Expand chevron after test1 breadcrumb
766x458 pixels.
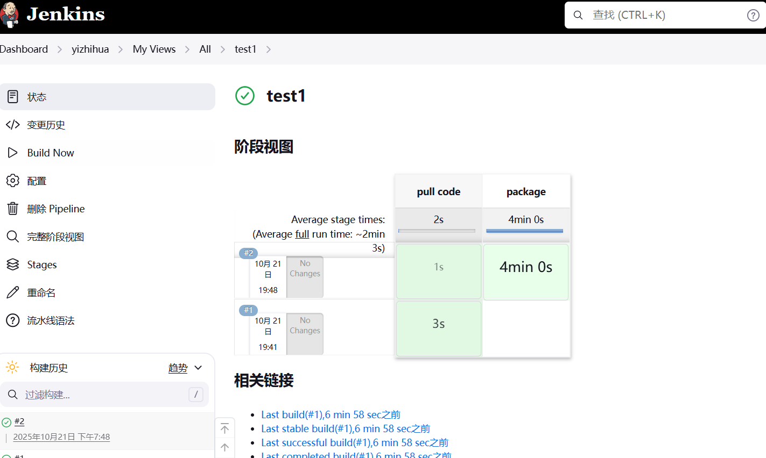(x=268, y=49)
